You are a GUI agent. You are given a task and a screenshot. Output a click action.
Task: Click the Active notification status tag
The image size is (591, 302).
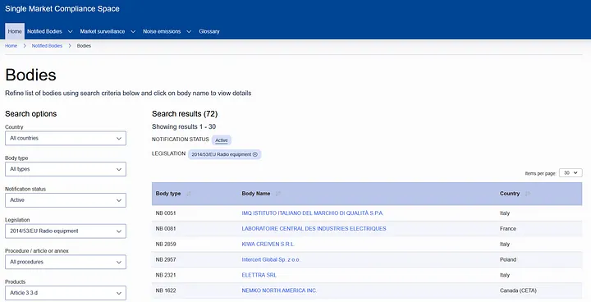tap(222, 140)
